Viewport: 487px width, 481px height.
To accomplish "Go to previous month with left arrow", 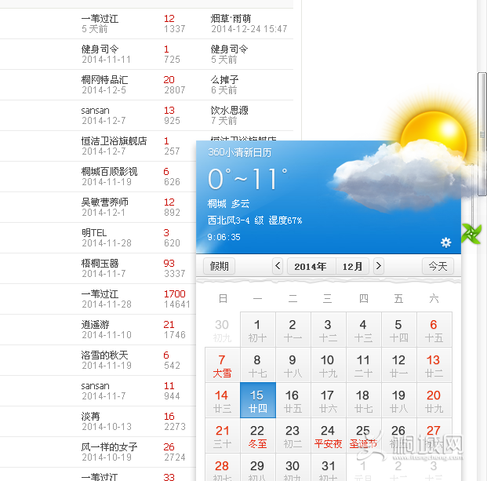I will pyautogui.click(x=278, y=266).
